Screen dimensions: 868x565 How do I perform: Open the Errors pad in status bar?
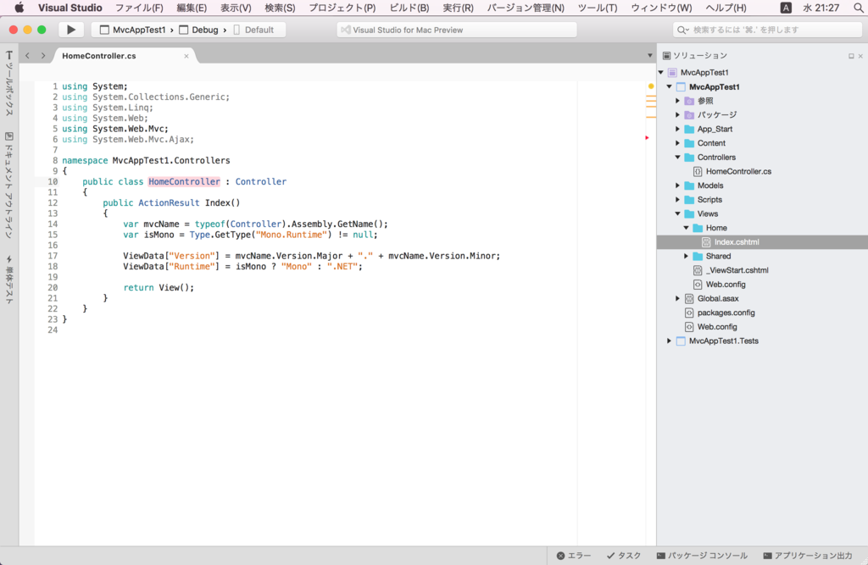click(574, 556)
